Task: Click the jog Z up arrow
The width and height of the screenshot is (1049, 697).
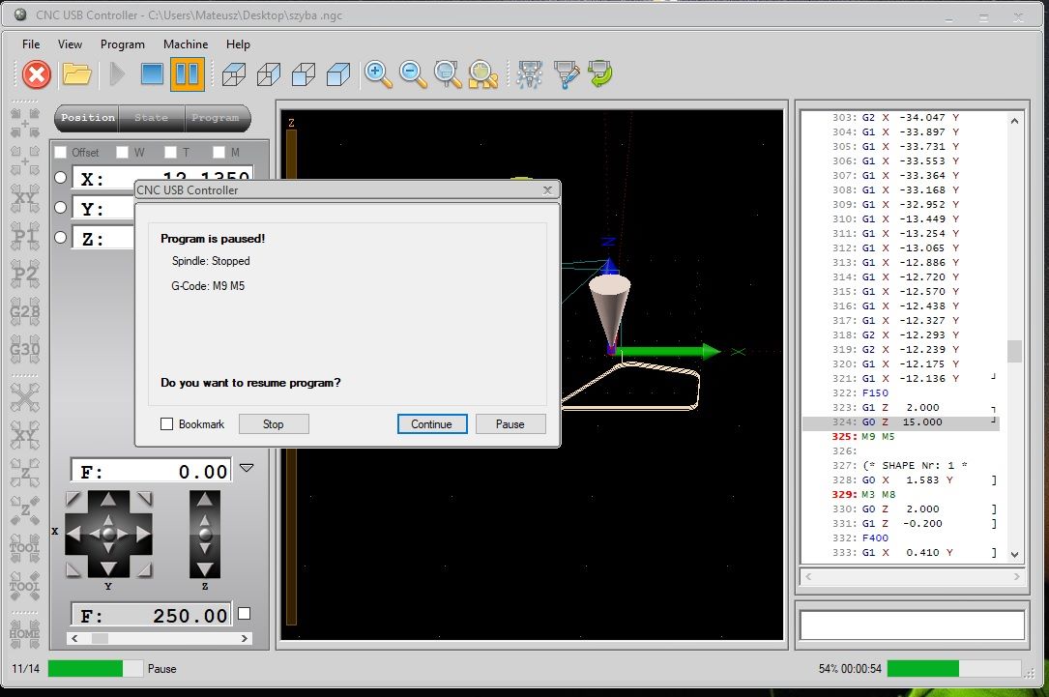Action: 205,499
